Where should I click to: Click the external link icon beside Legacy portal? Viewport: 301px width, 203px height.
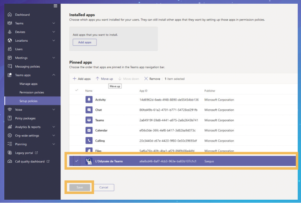[x=36, y=153]
